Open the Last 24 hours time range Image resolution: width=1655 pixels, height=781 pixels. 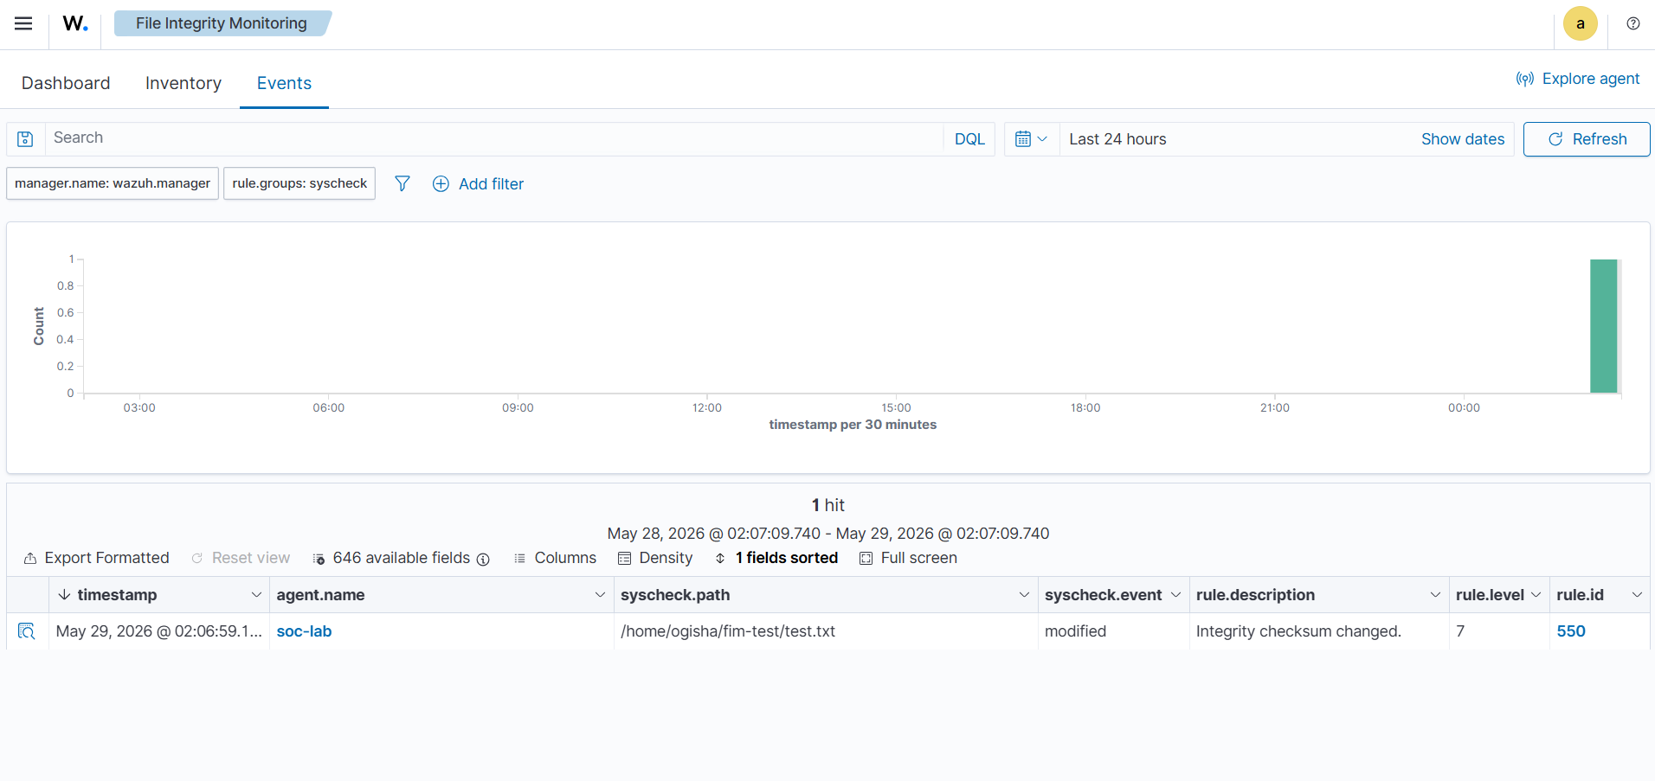(x=1117, y=139)
